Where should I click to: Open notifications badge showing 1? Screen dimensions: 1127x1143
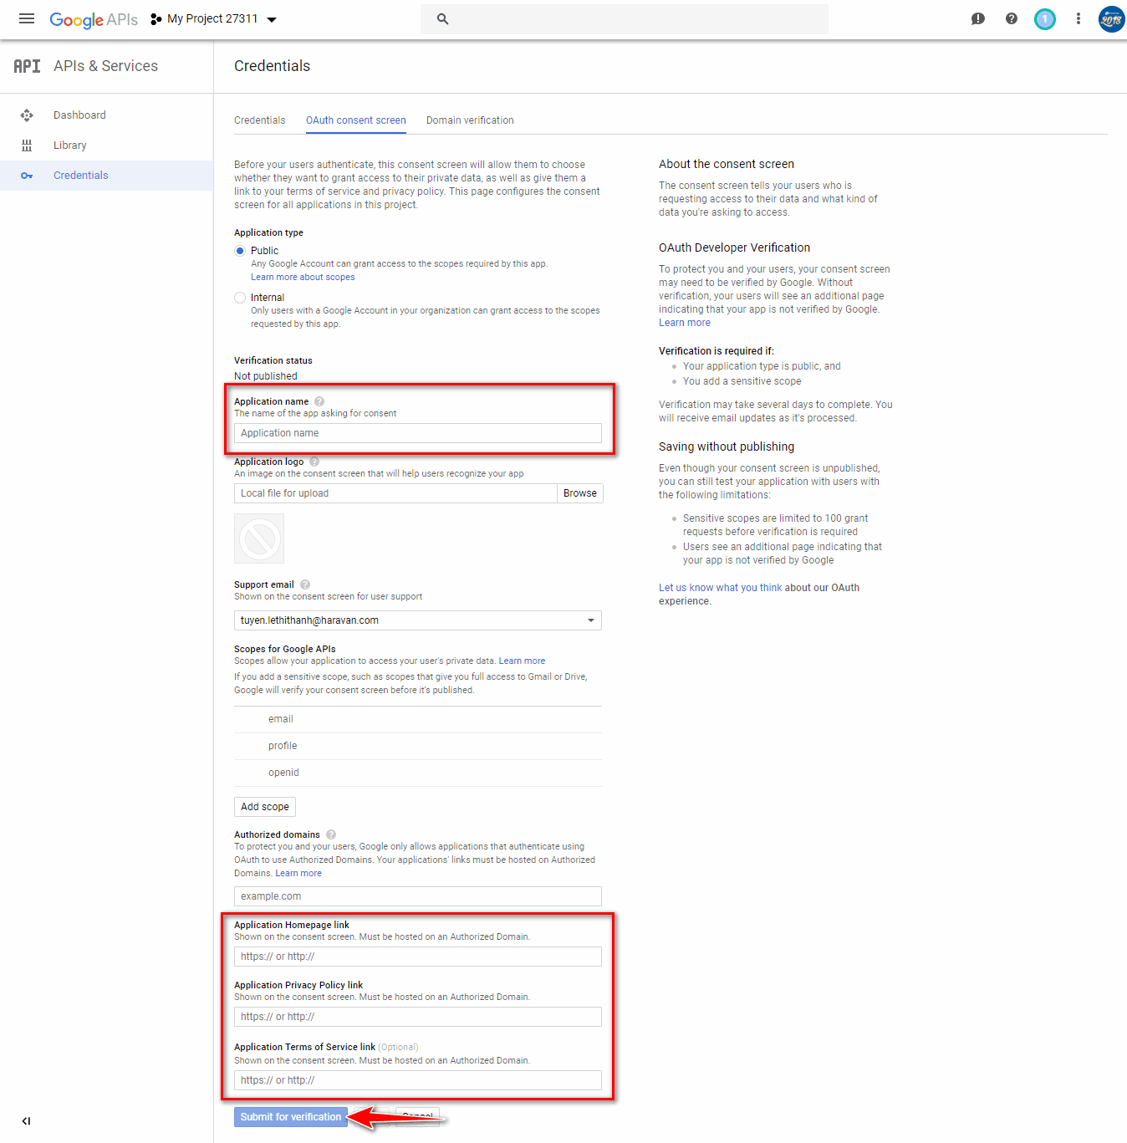pyautogui.click(x=1045, y=18)
